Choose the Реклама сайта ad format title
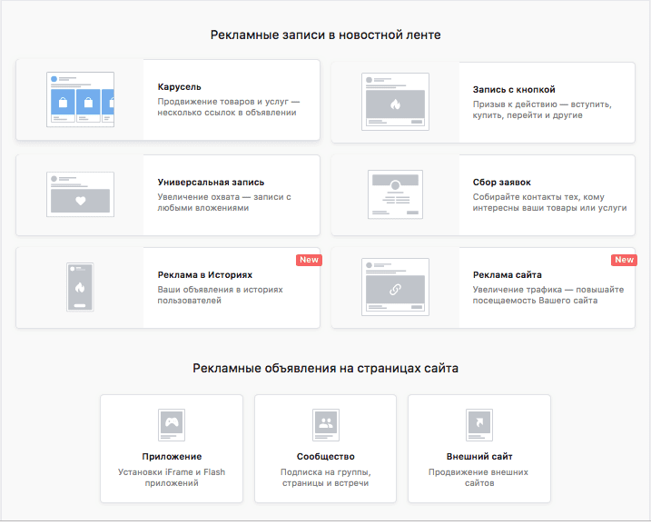Screen dimensions: 651x525 508,274
